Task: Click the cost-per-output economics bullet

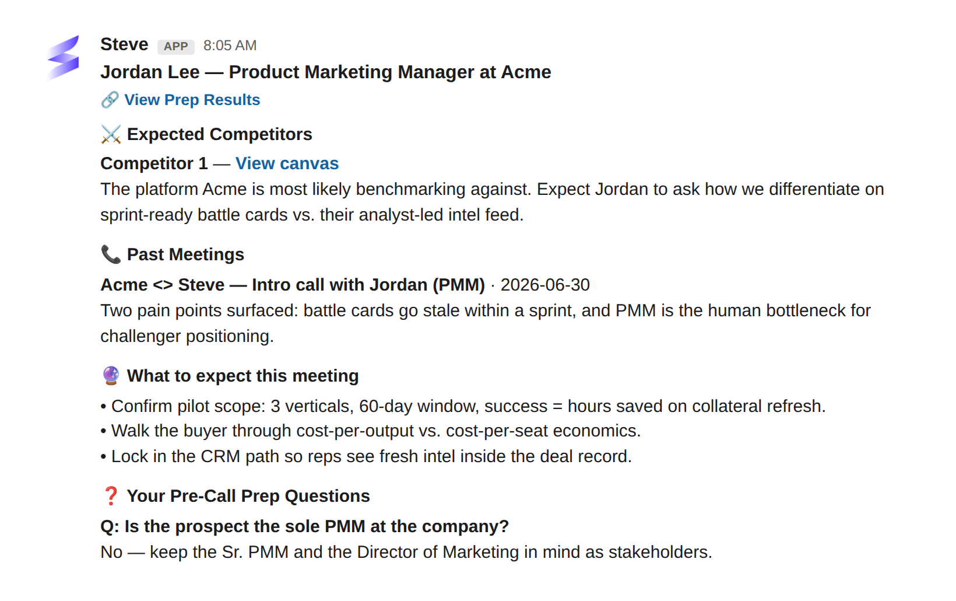Action: (370, 431)
